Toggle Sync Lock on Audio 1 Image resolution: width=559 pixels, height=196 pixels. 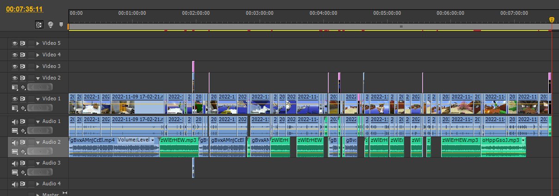tap(23, 121)
